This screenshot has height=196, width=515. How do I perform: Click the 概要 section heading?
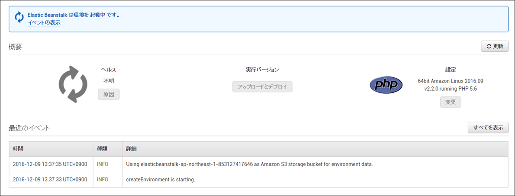[x=15, y=47]
